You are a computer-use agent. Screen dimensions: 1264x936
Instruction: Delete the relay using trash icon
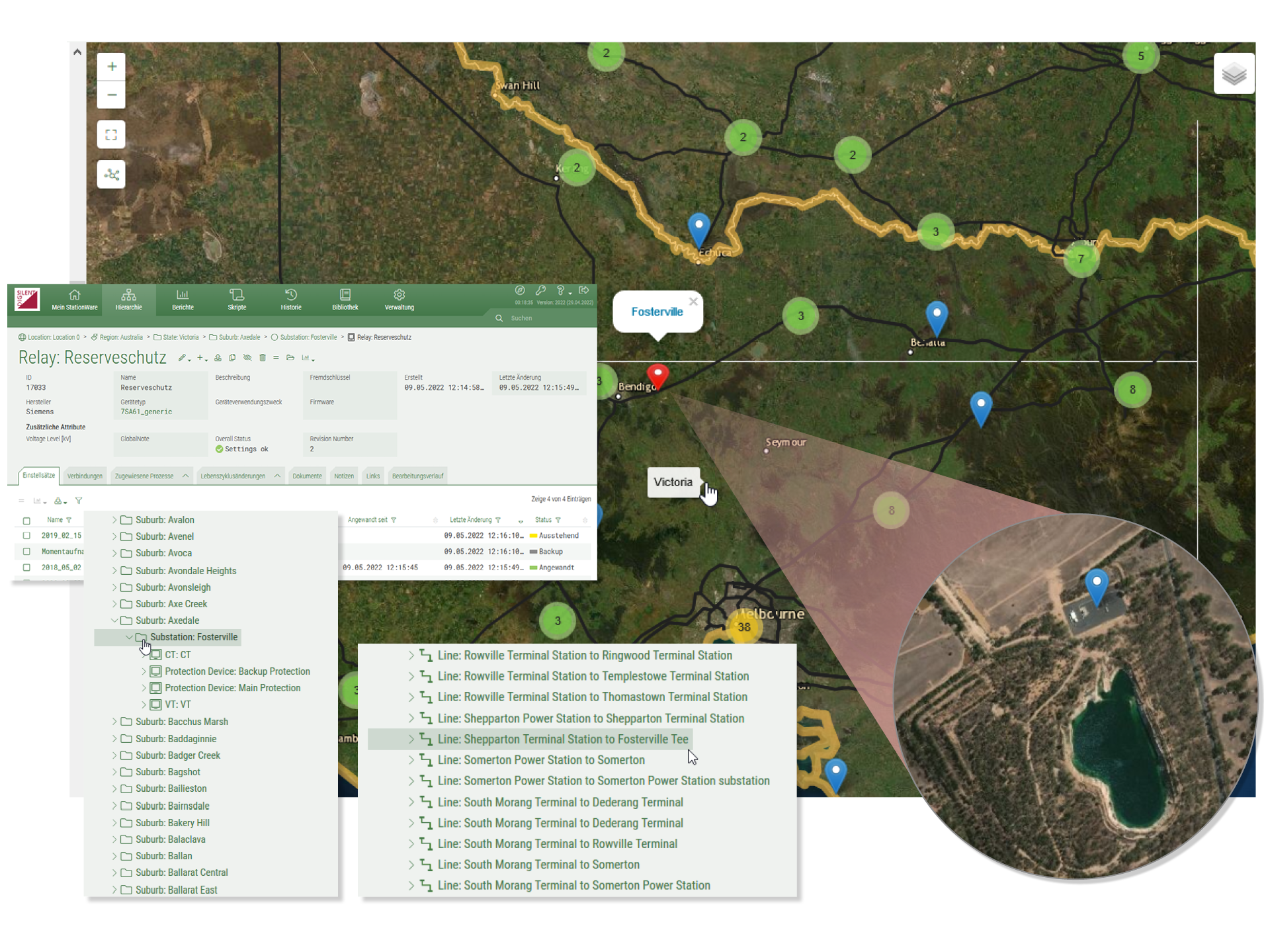point(263,358)
